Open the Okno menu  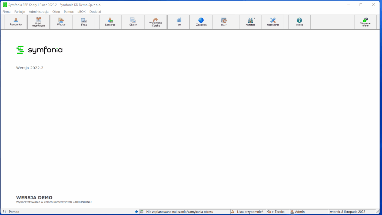tap(56, 12)
